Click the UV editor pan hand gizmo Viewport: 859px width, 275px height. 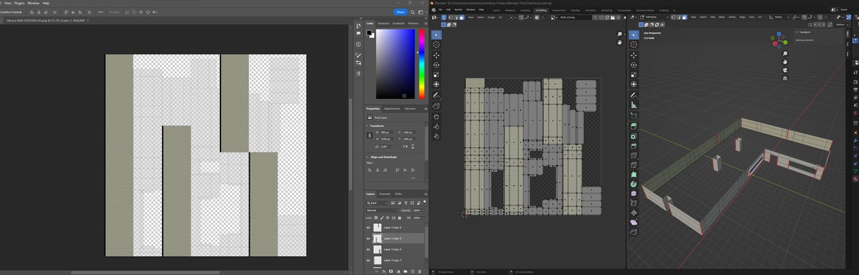(620, 42)
